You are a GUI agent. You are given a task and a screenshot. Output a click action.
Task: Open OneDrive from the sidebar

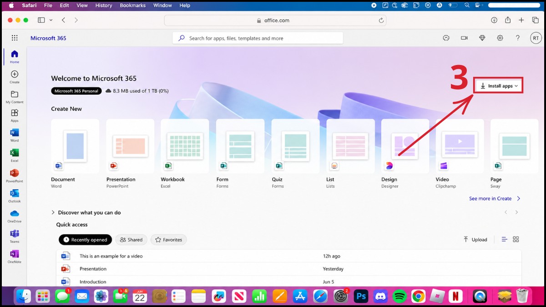[x=15, y=216]
